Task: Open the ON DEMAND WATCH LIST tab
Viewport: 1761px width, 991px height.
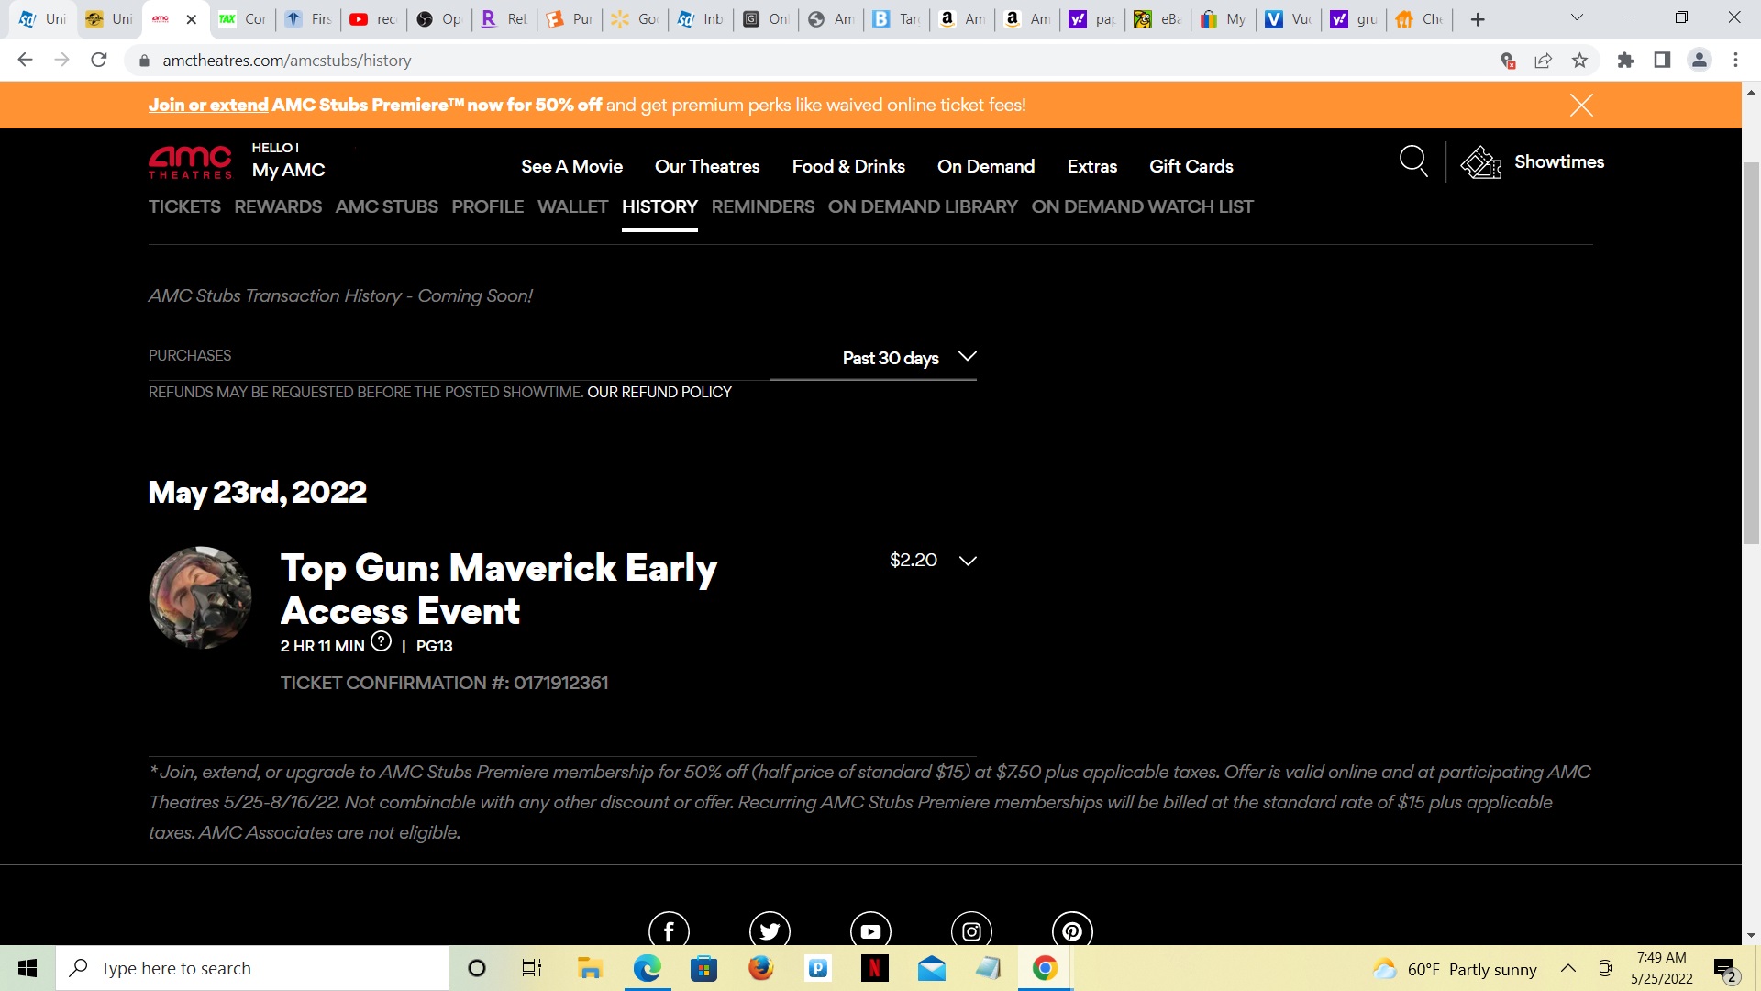Action: (x=1142, y=206)
